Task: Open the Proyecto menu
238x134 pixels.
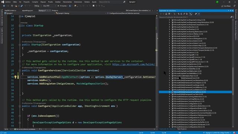Action: [x=26, y=2]
